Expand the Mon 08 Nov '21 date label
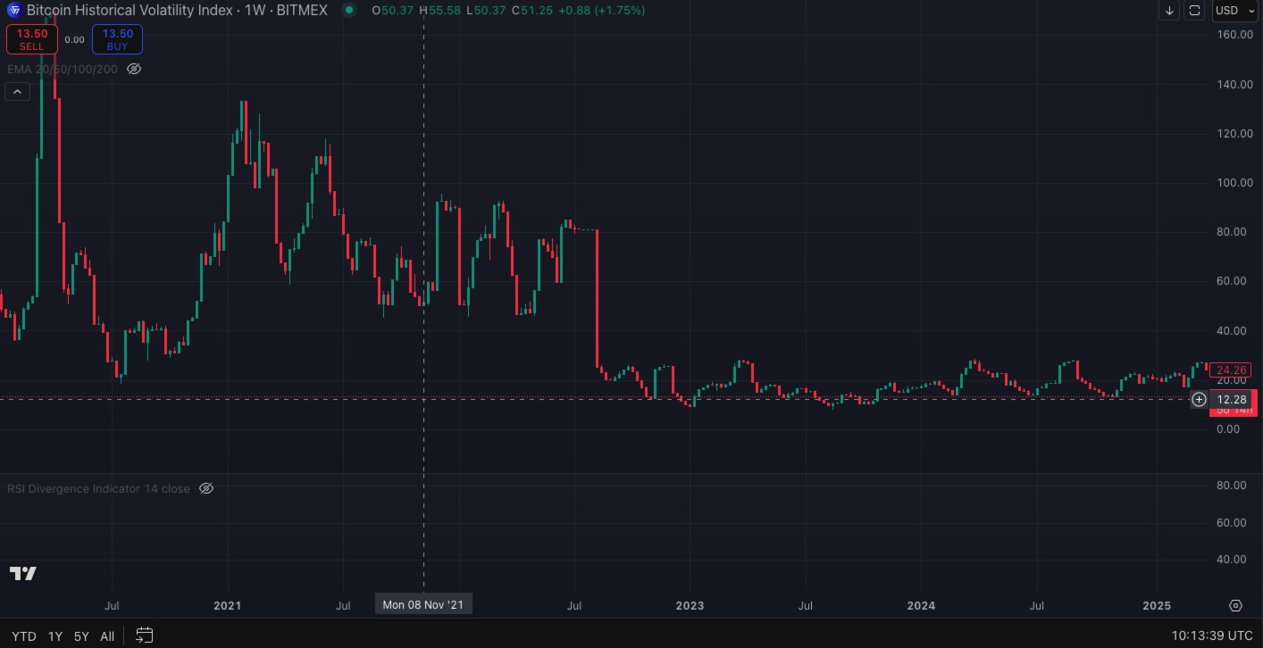This screenshot has width=1263, height=648. [422, 604]
